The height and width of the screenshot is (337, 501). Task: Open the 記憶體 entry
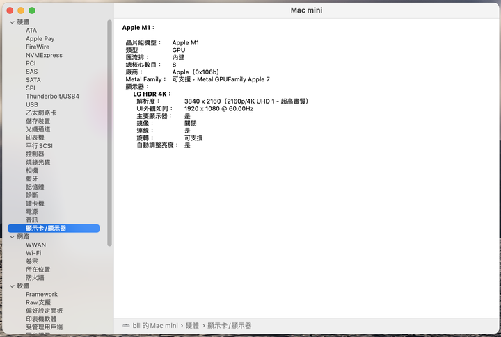[35, 187]
